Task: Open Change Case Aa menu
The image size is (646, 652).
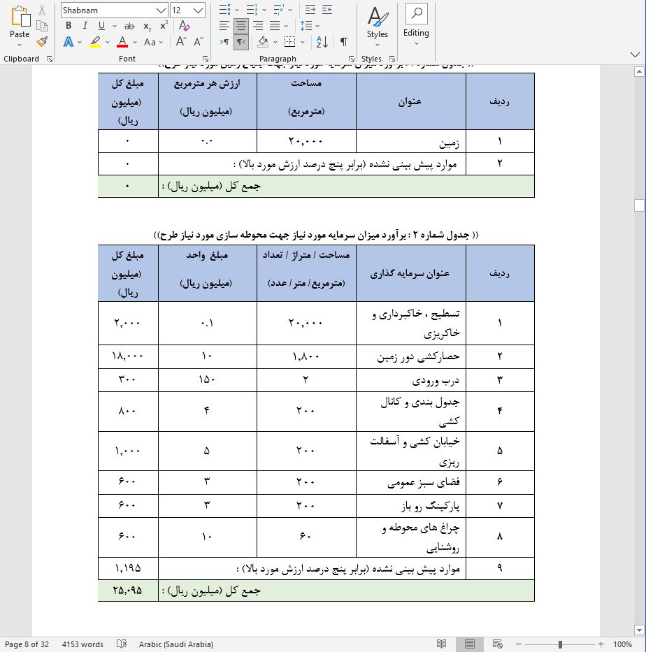Action: pos(153,42)
